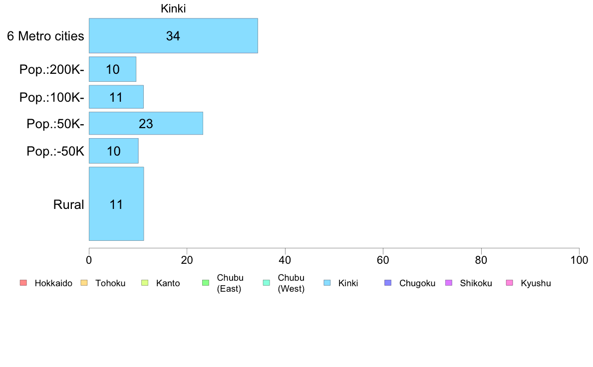Click the Chubu (West) teal legend swatch
The height and width of the screenshot is (367, 593).
click(266, 283)
